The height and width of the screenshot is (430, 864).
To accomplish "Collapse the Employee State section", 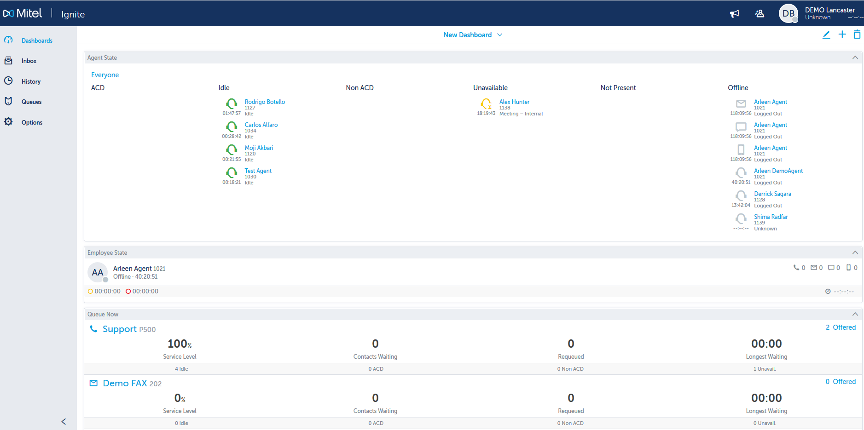I will [855, 252].
